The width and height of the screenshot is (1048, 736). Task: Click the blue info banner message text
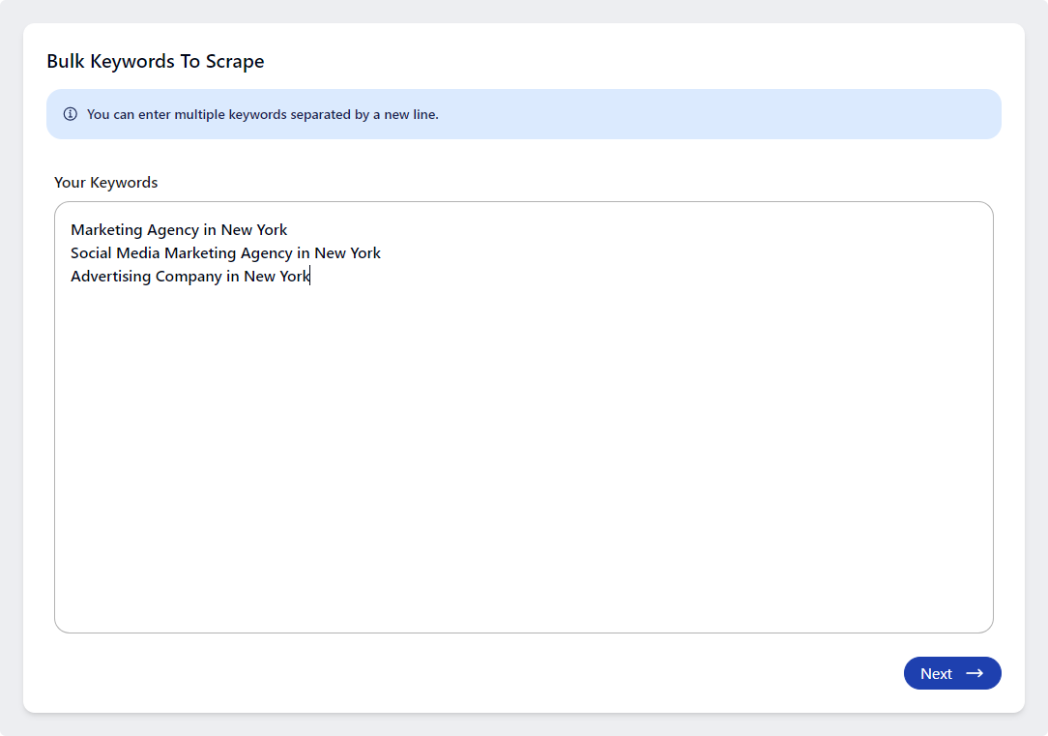coord(262,114)
